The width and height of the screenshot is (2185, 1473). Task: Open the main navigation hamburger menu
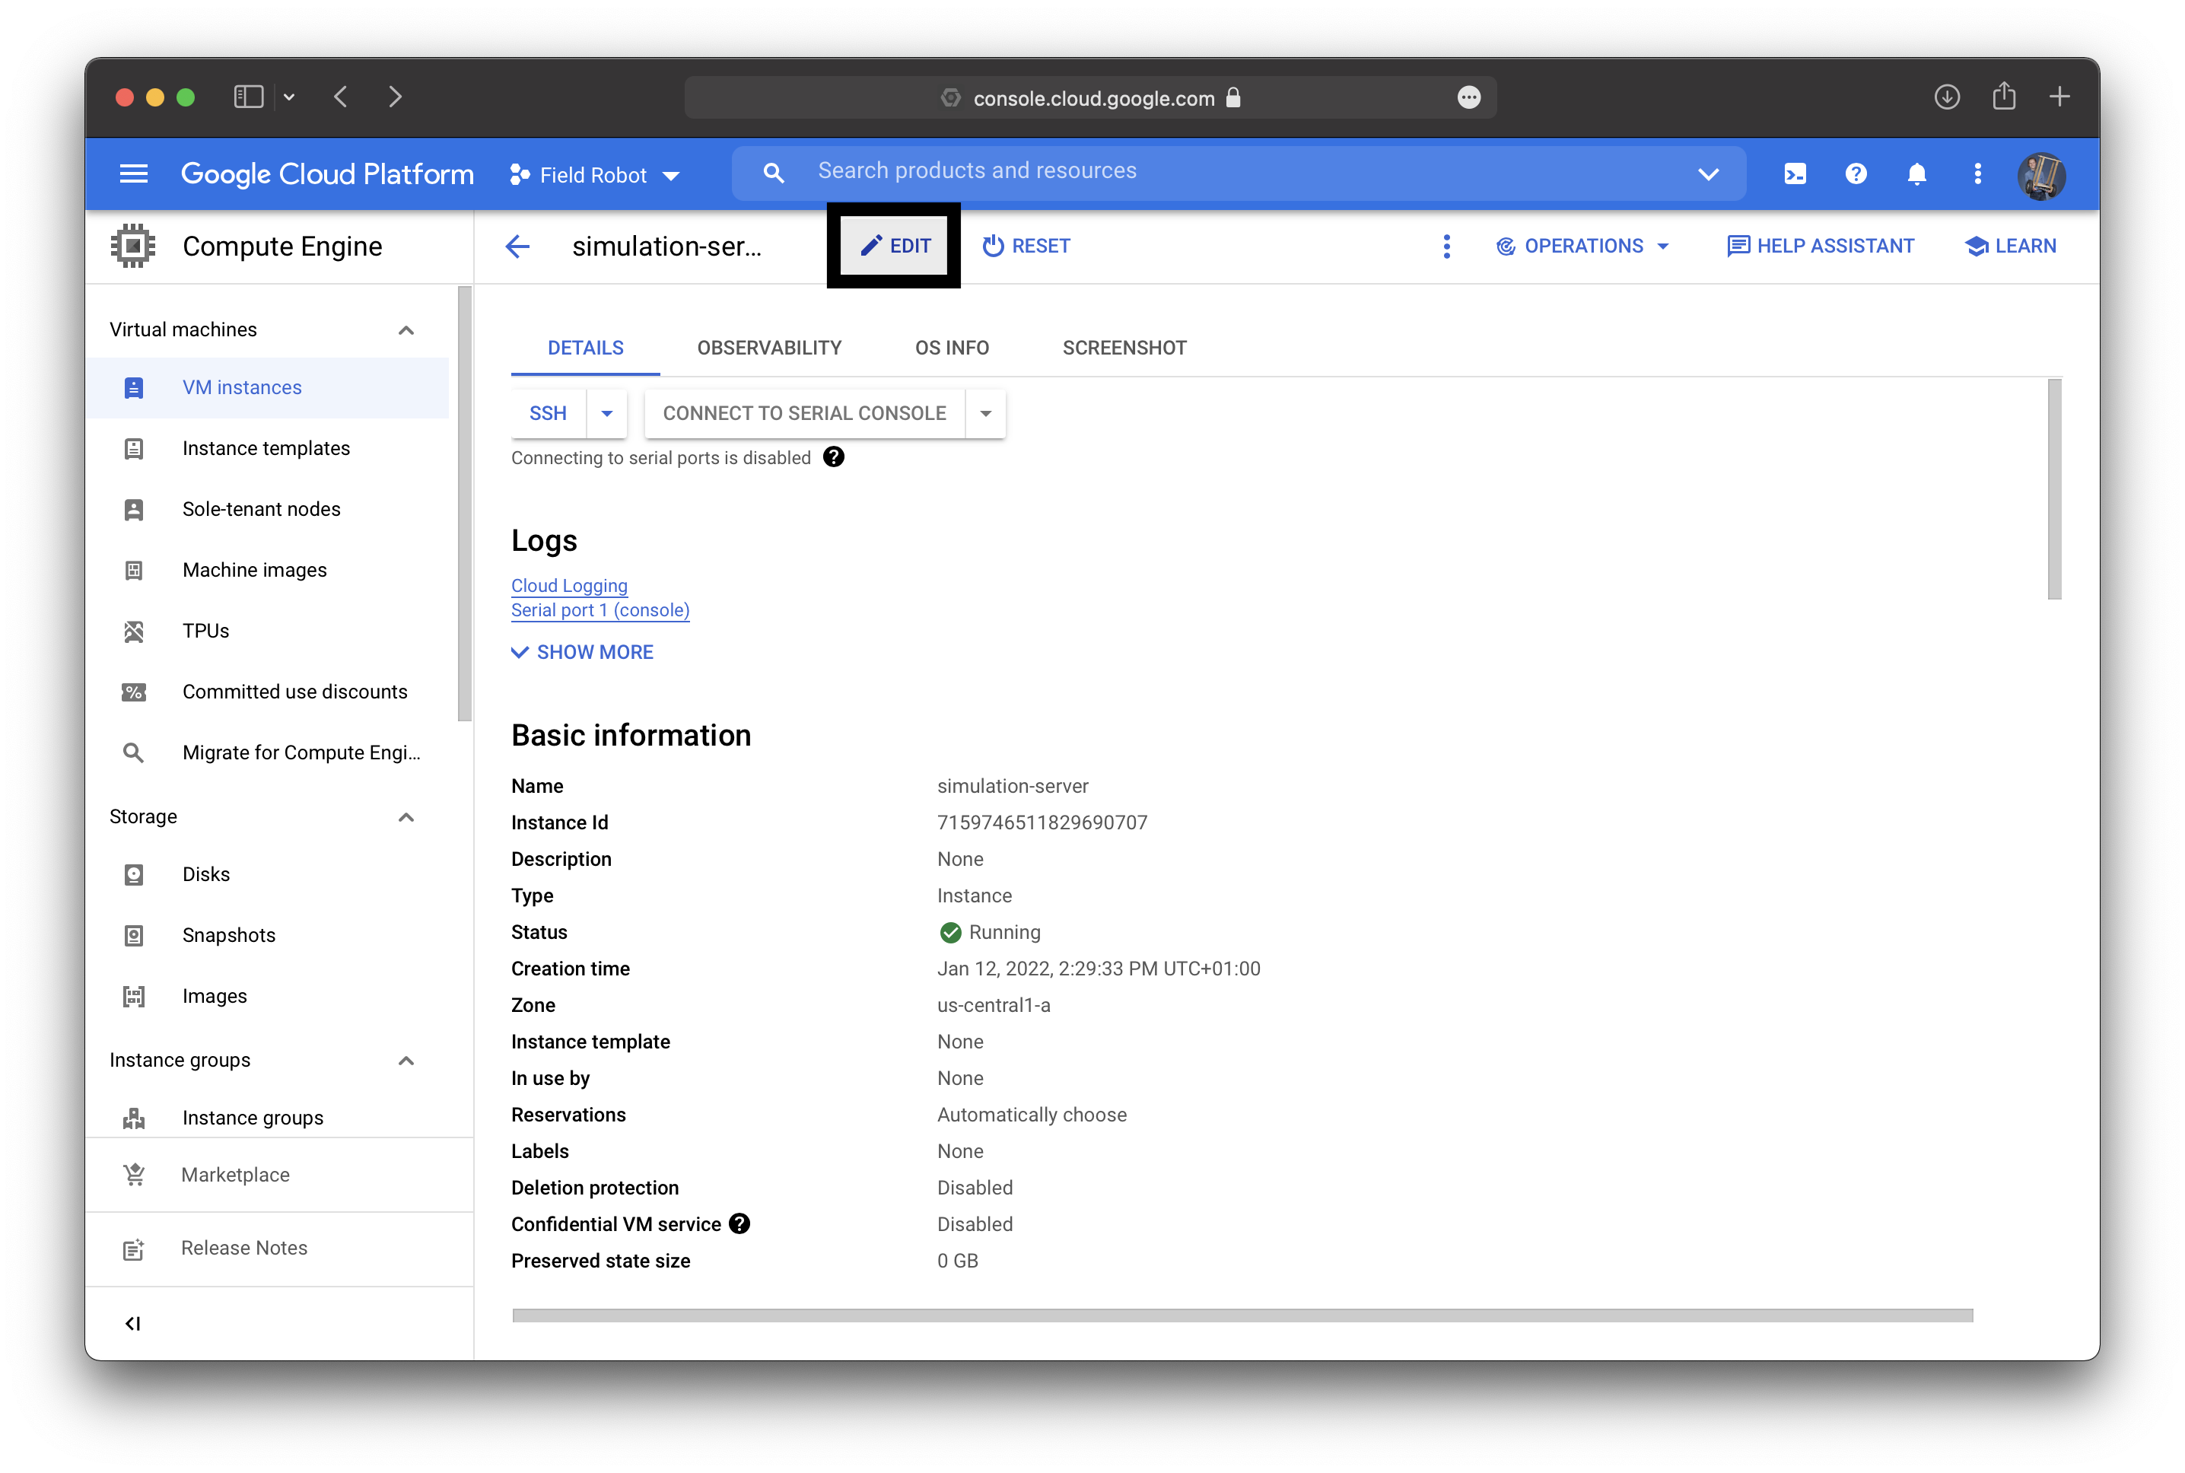(x=133, y=173)
